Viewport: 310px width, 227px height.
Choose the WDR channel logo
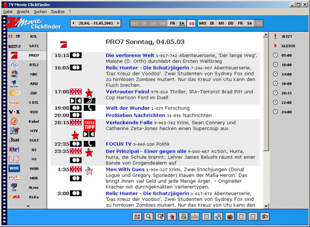pyautogui.click(x=14, y=169)
